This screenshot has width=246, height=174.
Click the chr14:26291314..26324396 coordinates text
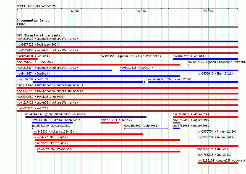coord(36,6)
